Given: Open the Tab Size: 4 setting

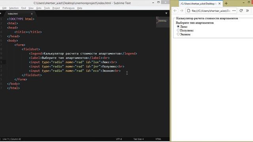Looking at the screenshot, I should (138, 139).
